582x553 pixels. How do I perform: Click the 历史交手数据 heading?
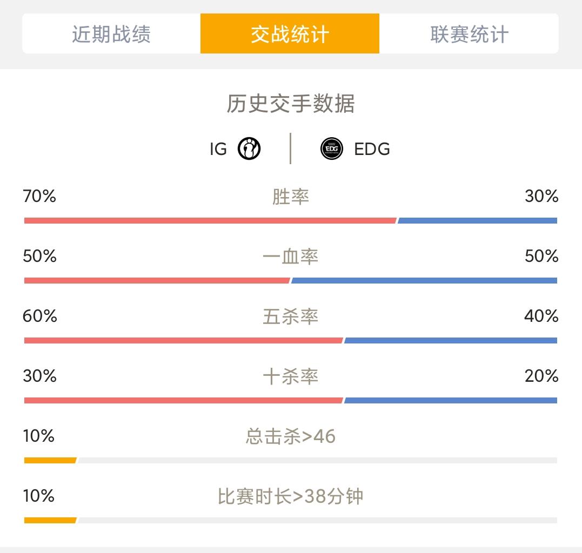pyautogui.click(x=291, y=104)
